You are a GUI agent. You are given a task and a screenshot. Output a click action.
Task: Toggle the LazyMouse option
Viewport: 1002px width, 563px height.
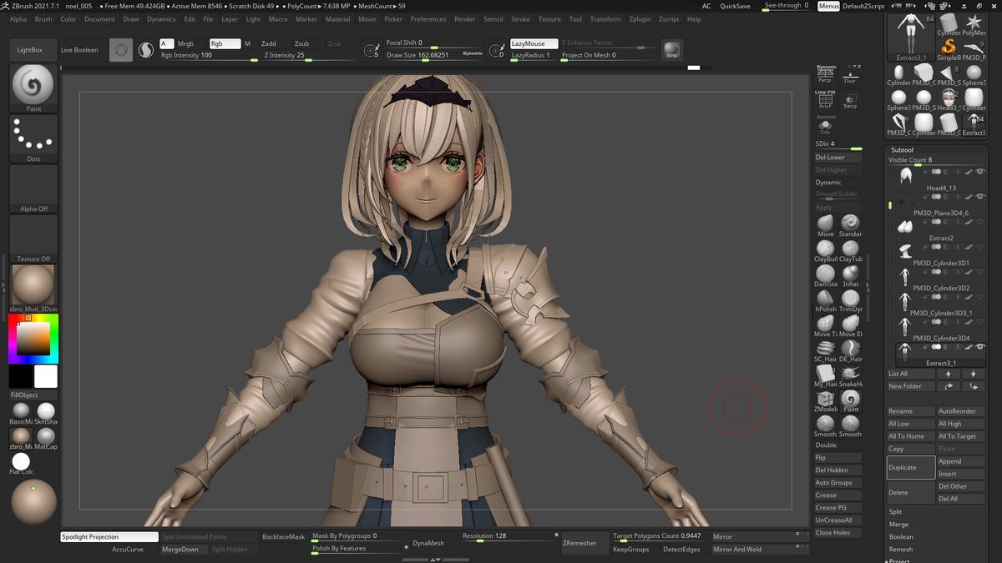534,43
